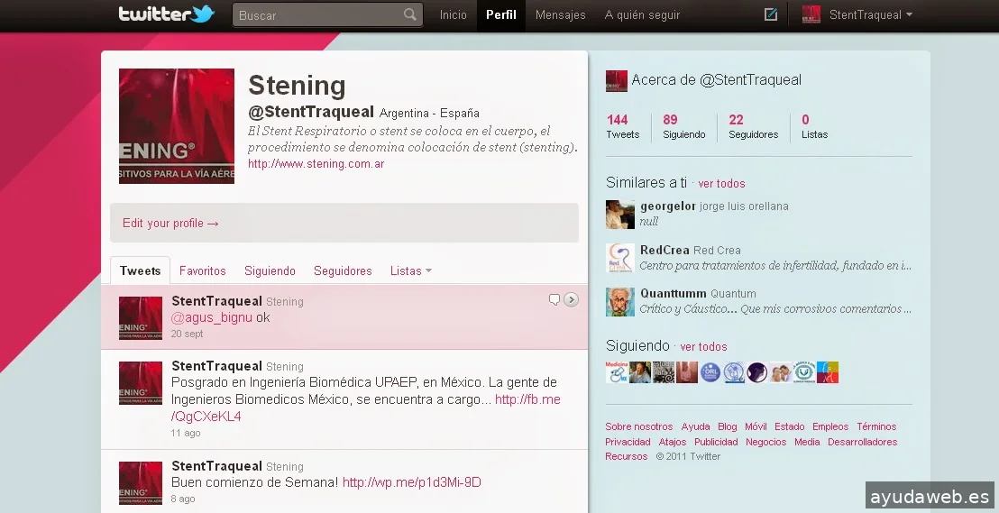Switch to the Favoritos tab

[203, 270]
